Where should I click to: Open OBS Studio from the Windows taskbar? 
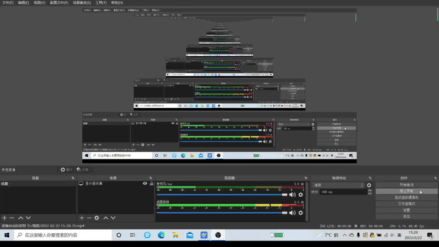218,235
